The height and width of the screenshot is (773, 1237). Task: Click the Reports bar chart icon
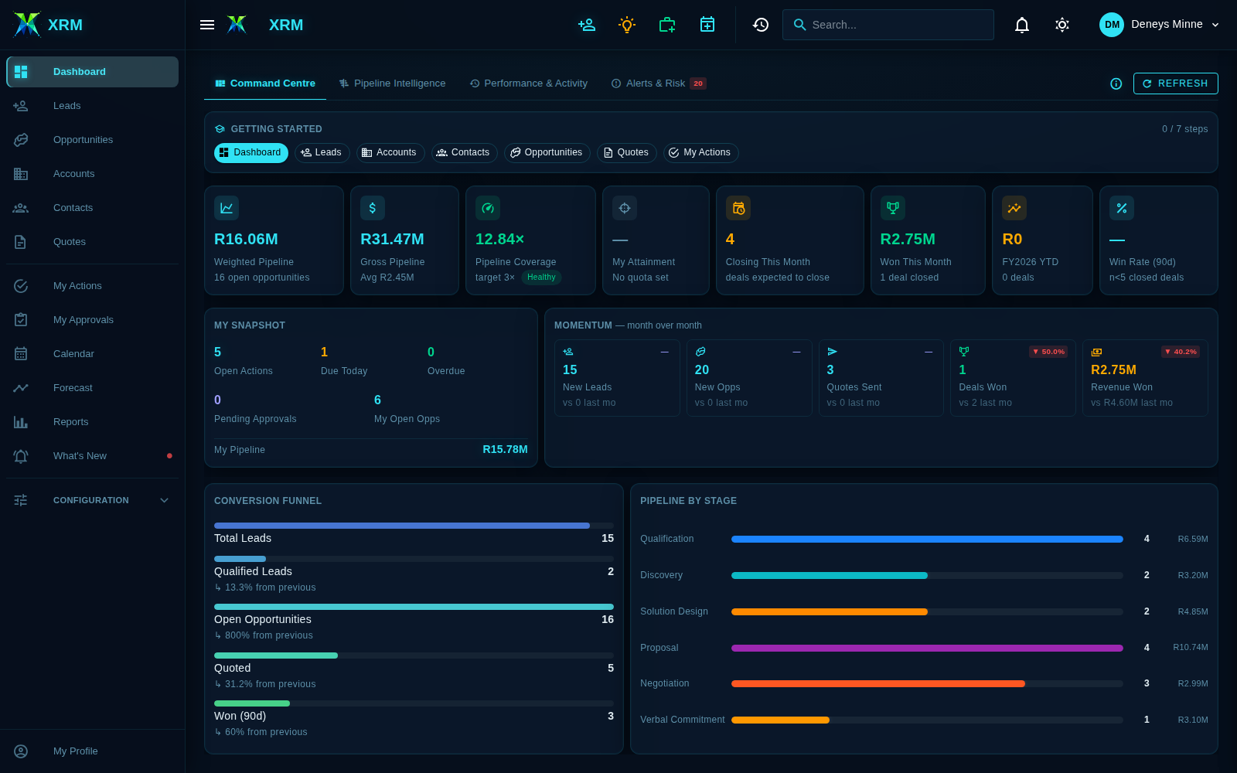click(x=21, y=422)
